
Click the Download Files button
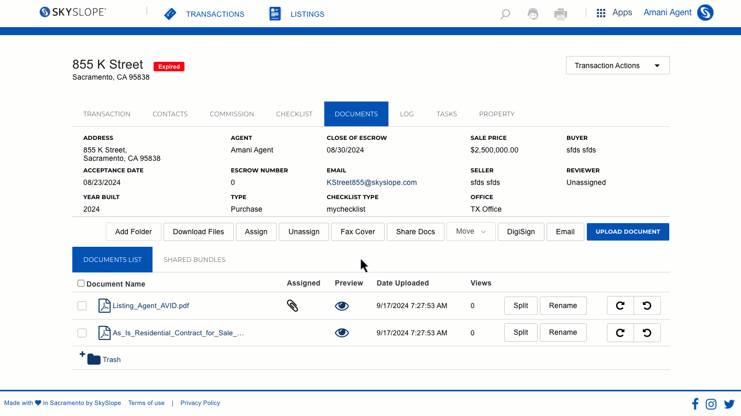coord(199,232)
